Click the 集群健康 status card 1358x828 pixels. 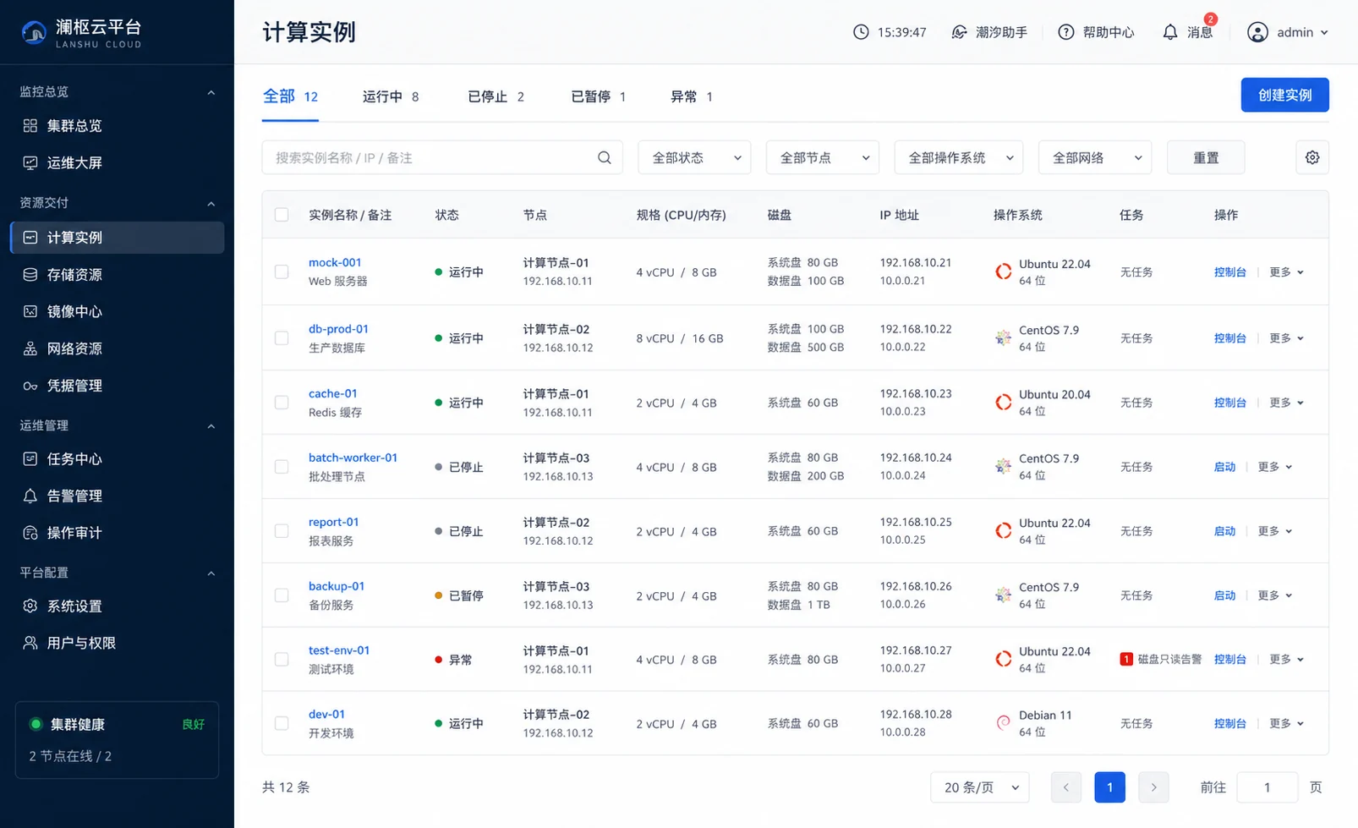point(117,739)
